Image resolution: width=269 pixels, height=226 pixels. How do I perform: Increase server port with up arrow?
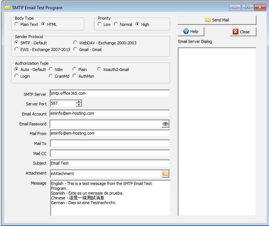(x=79, y=102)
